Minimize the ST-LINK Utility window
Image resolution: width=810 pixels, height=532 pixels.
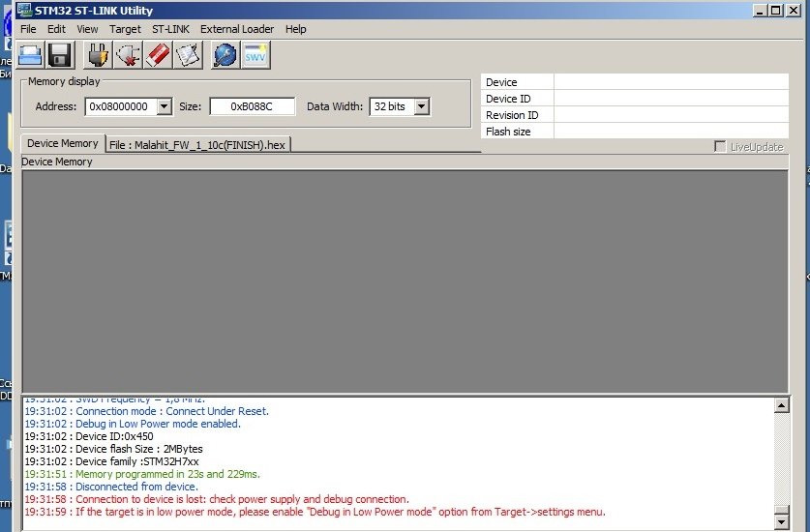[760, 10]
